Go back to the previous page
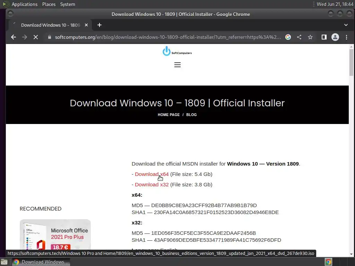The width and height of the screenshot is (355, 266). tap(14, 37)
